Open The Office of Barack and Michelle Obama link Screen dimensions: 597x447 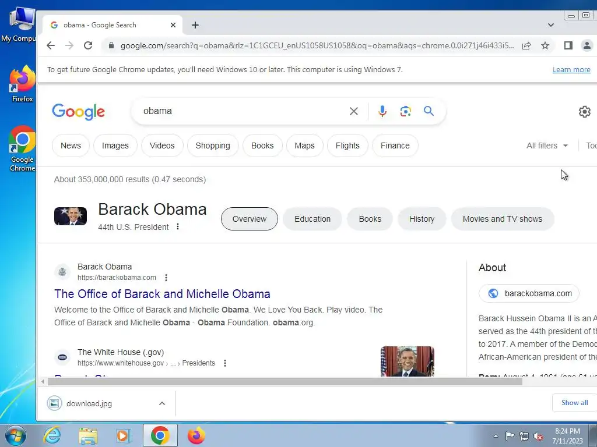click(x=162, y=294)
